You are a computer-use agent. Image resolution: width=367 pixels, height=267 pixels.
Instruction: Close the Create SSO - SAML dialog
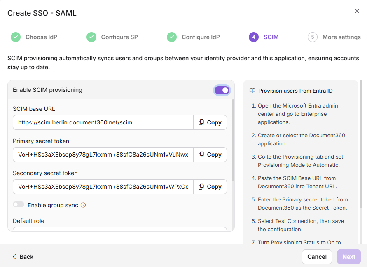pyautogui.click(x=357, y=11)
